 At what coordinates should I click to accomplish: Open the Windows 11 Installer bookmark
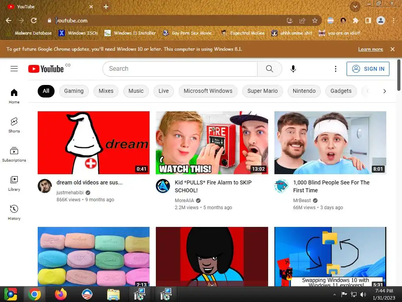[x=130, y=33]
